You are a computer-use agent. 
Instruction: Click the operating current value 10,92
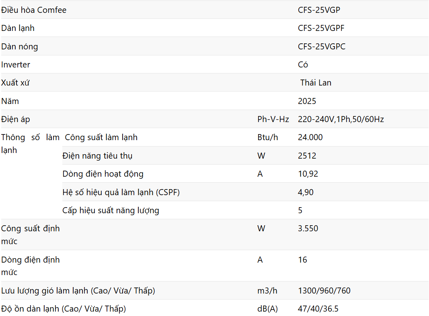(x=309, y=174)
